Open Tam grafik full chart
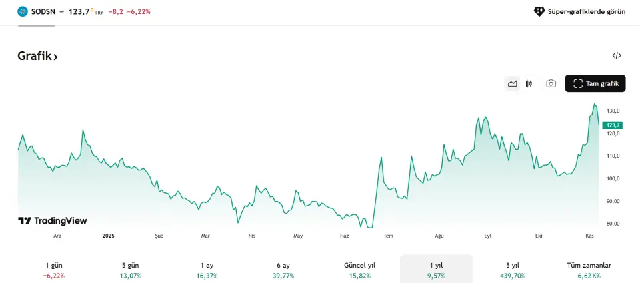The image size is (640, 283). coord(595,83)
